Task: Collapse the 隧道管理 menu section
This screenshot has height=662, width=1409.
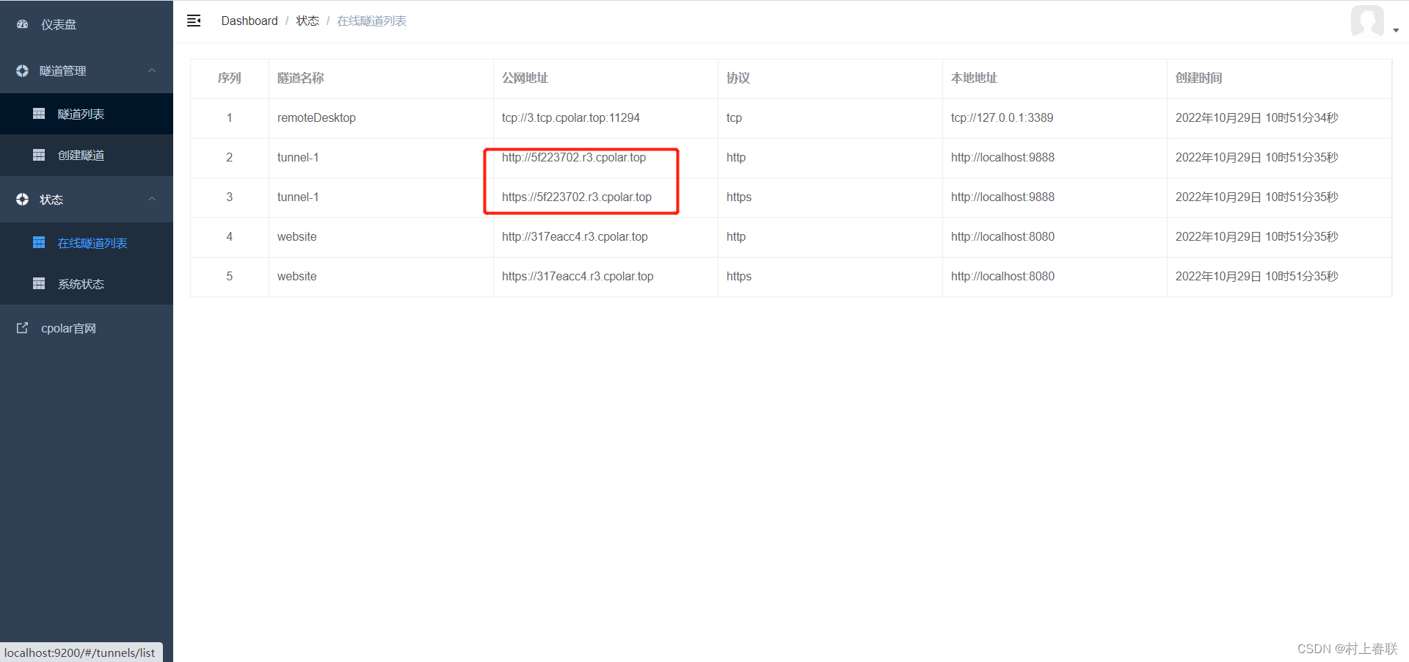Action: coord(152,70)
